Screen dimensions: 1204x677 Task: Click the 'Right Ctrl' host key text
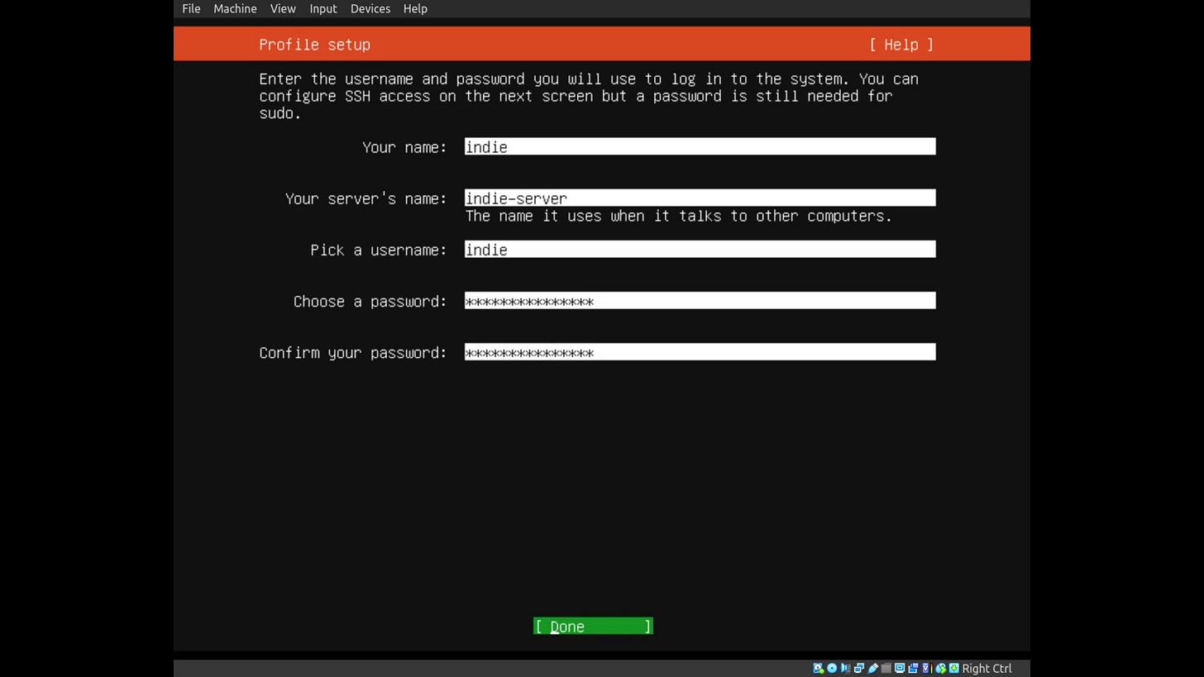[x=987, y=668]
